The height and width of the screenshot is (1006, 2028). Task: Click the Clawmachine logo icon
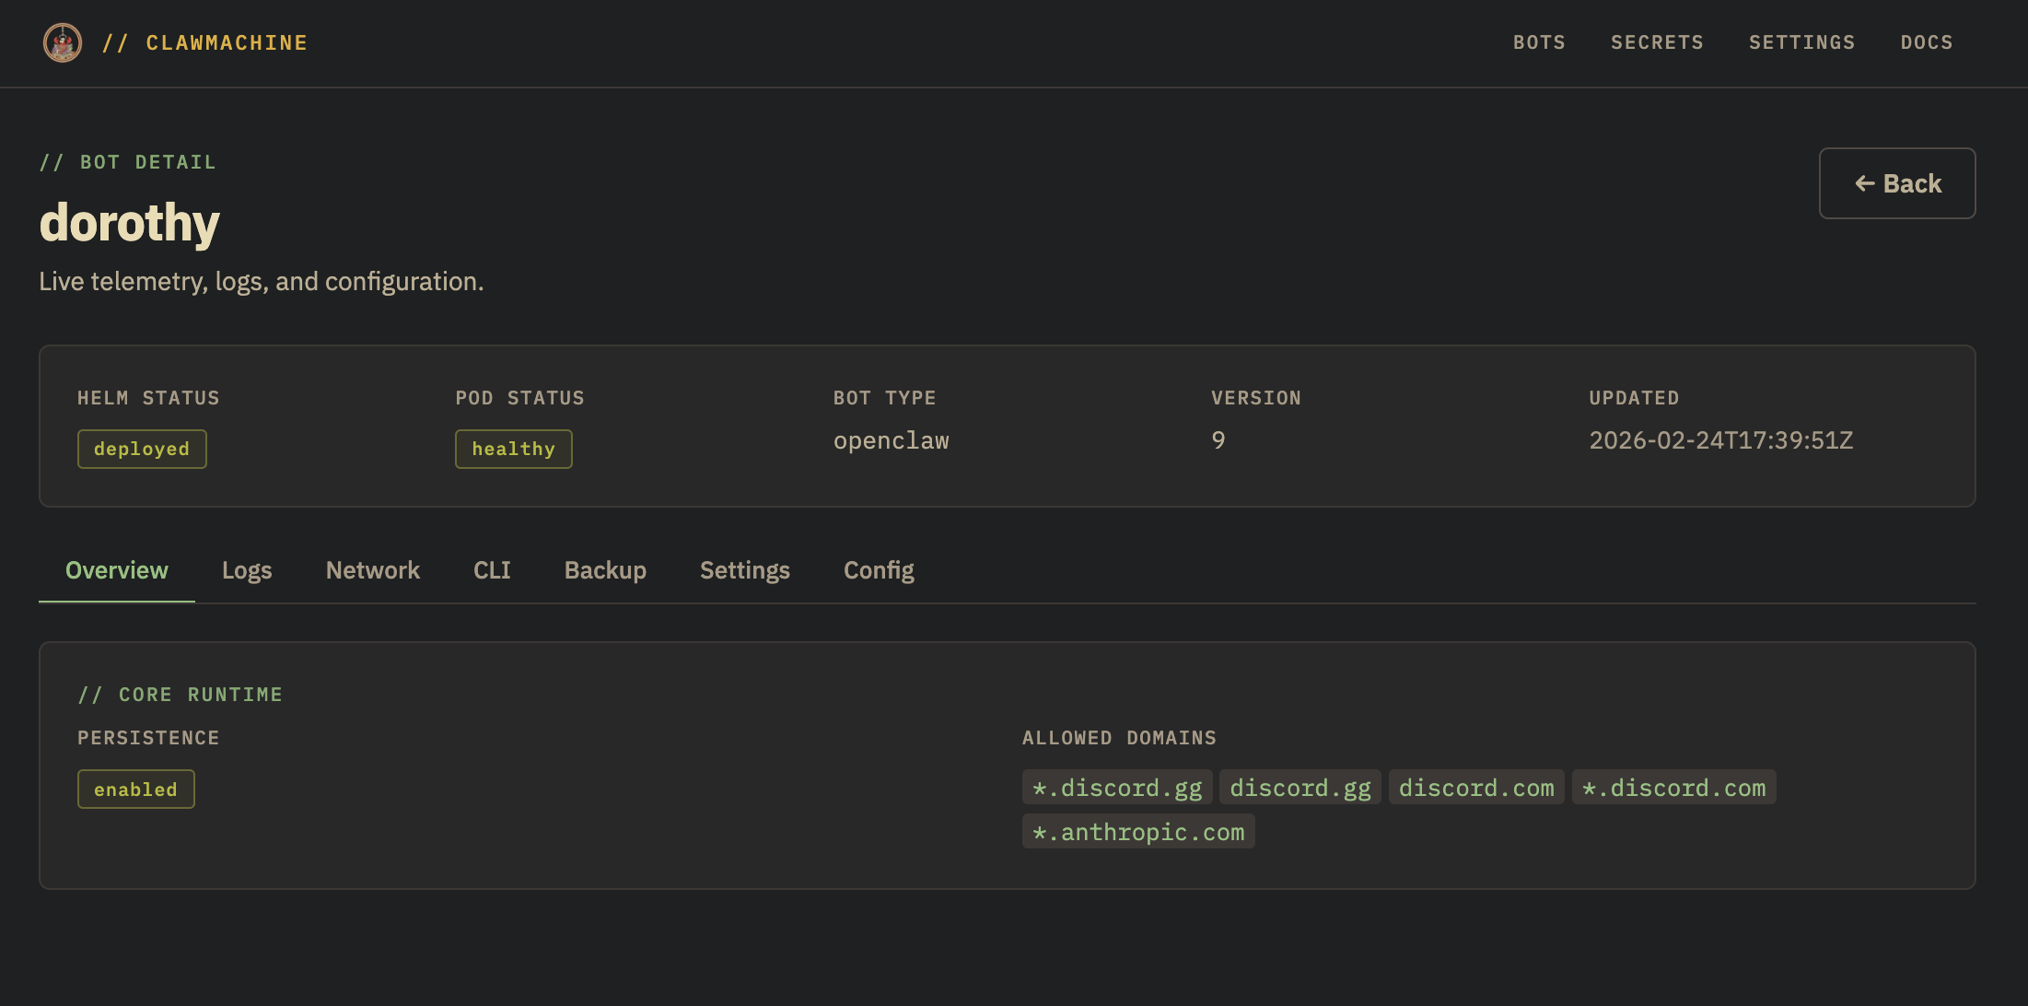(x=61, y=42)
